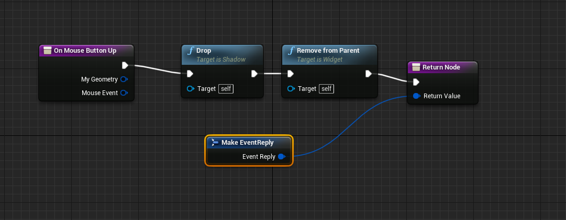Click the On Mouse Button Up execution output pin
Image resolution: width=566 pixels, height=220 pixels.
125,65
